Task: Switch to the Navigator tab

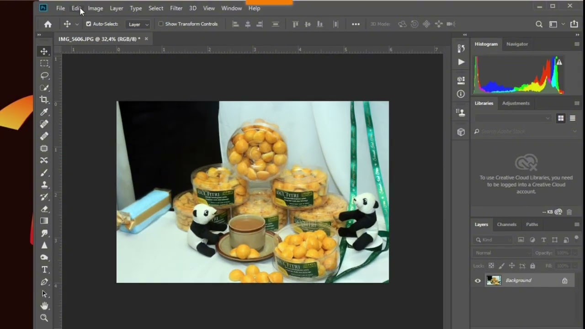Action: point(517,44)
